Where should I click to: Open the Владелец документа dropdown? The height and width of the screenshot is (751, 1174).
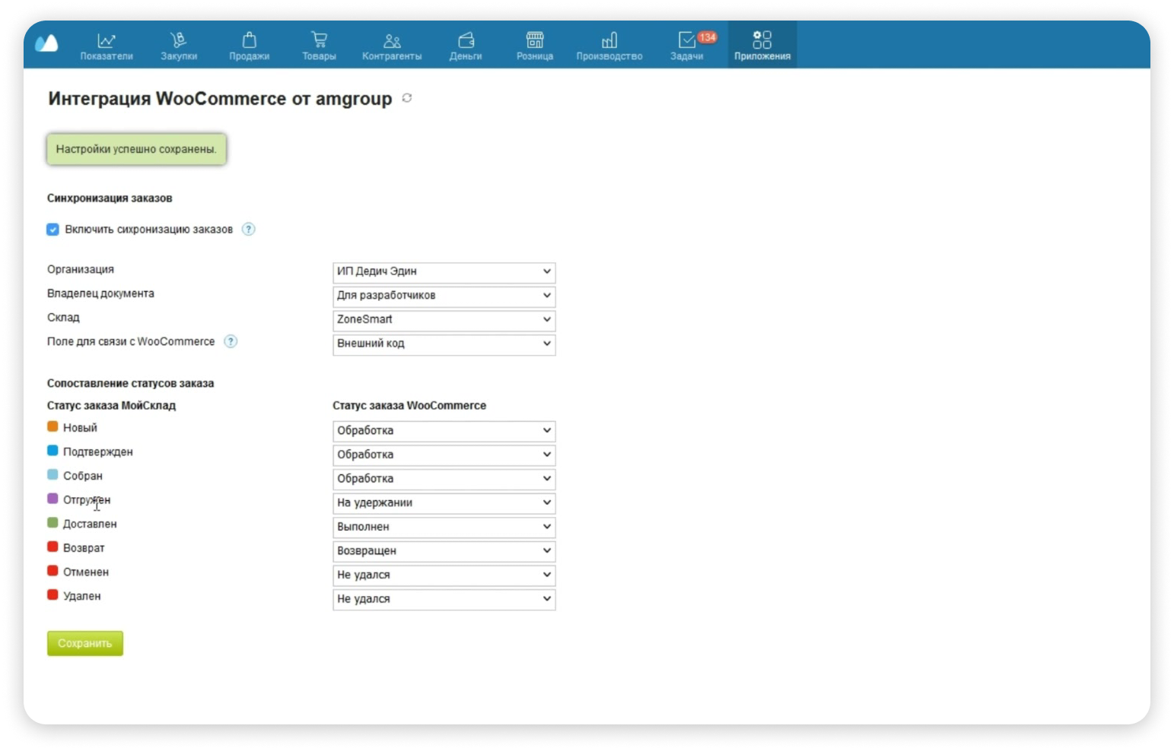coord(444,296)
